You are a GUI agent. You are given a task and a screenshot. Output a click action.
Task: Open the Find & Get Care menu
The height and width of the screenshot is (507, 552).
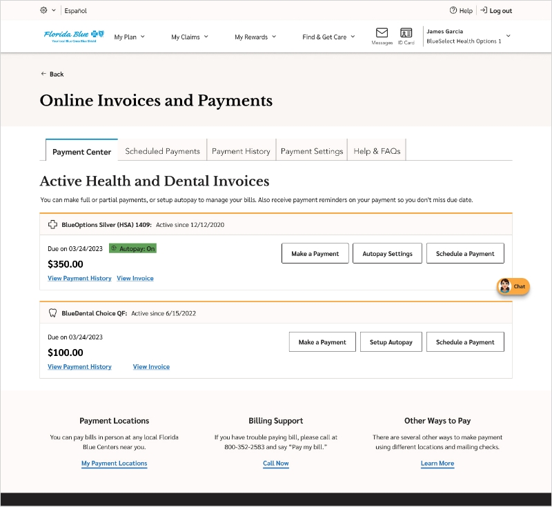(328, 37)
